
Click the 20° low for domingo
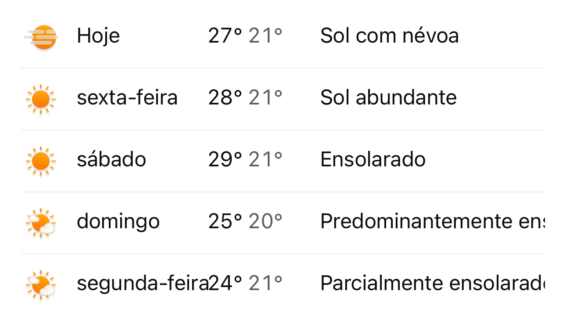pos(265,221)
